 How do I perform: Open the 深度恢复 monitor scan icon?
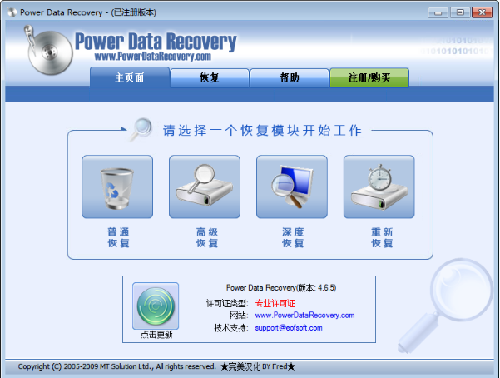click(292, 187)
